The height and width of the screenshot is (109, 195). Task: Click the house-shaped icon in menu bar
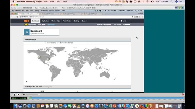(x=131, y=2)
